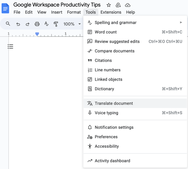The width and height of the screenshot is (188, 169).
Task: Click the blue indent marker on ruler
Action: point(37,34)
